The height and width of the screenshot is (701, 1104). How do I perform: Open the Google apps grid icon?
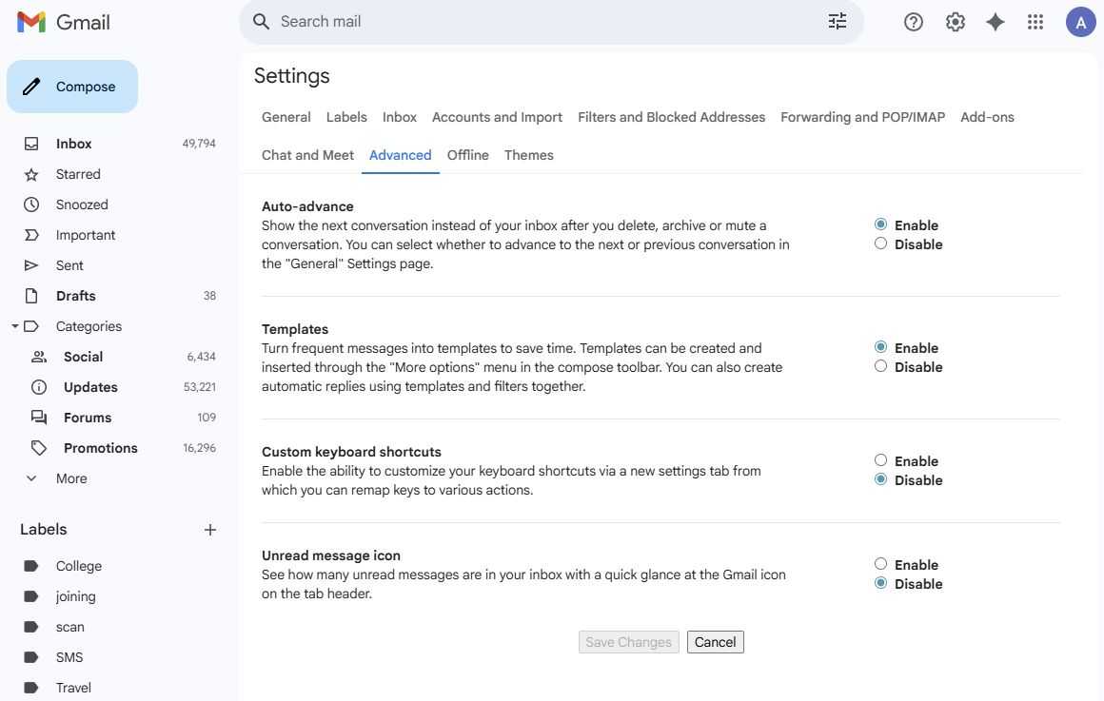(1035, 22)
